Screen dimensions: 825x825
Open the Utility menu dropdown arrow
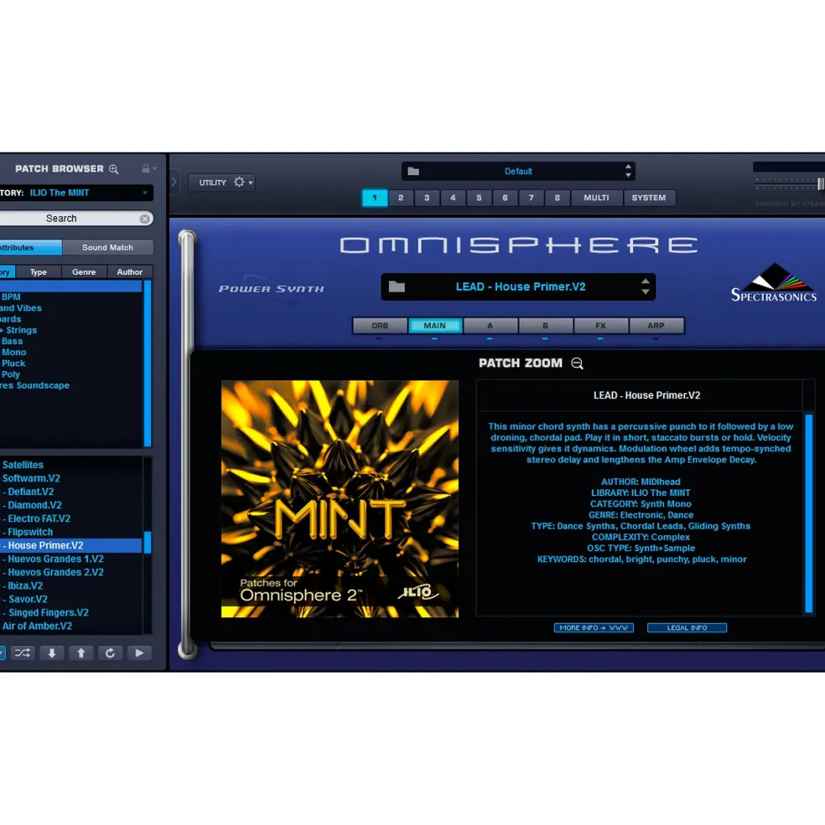click(251, 183)
